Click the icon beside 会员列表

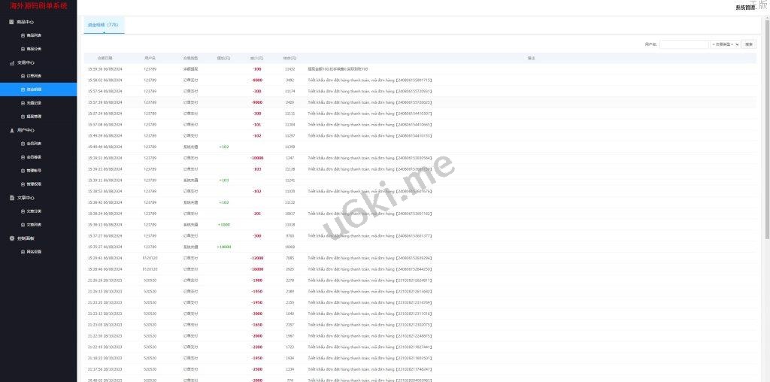coord(23,144)
